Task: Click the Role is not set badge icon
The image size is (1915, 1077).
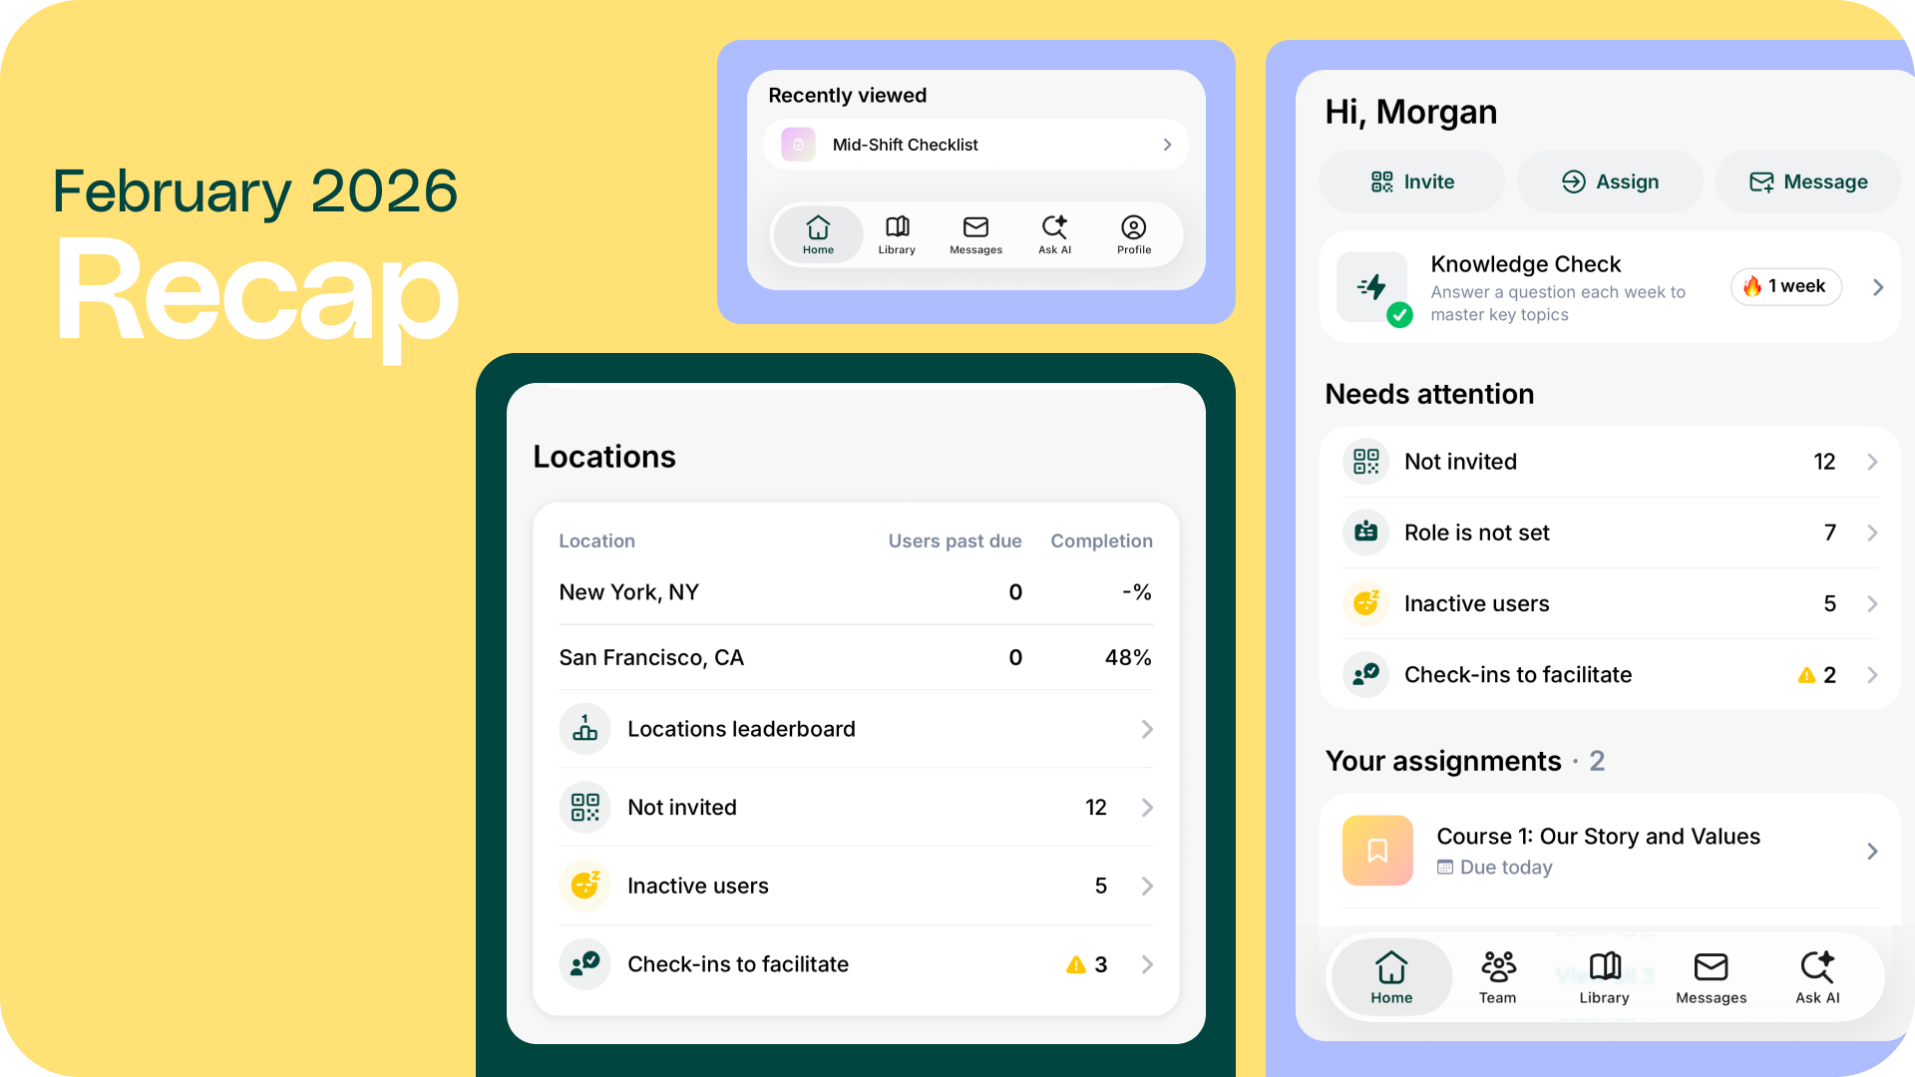Action: tap(1365, 533)
